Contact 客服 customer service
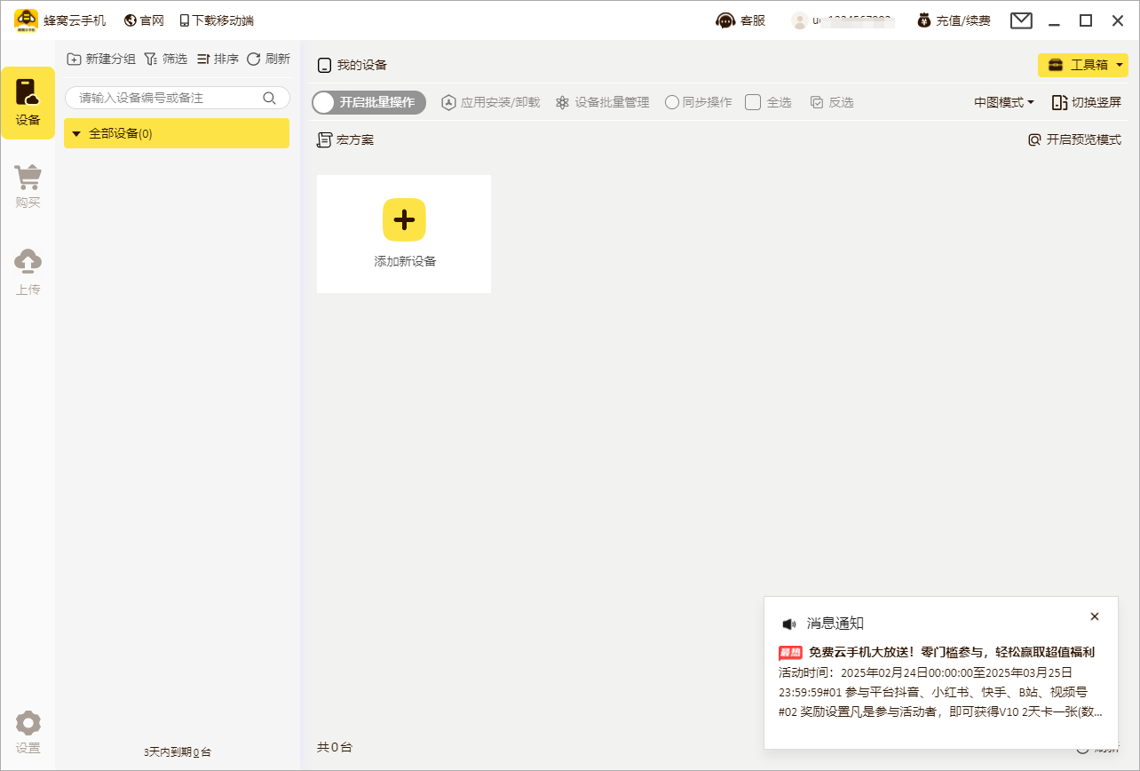This screenshot has height=771, width=1140. tap(740, 20)
